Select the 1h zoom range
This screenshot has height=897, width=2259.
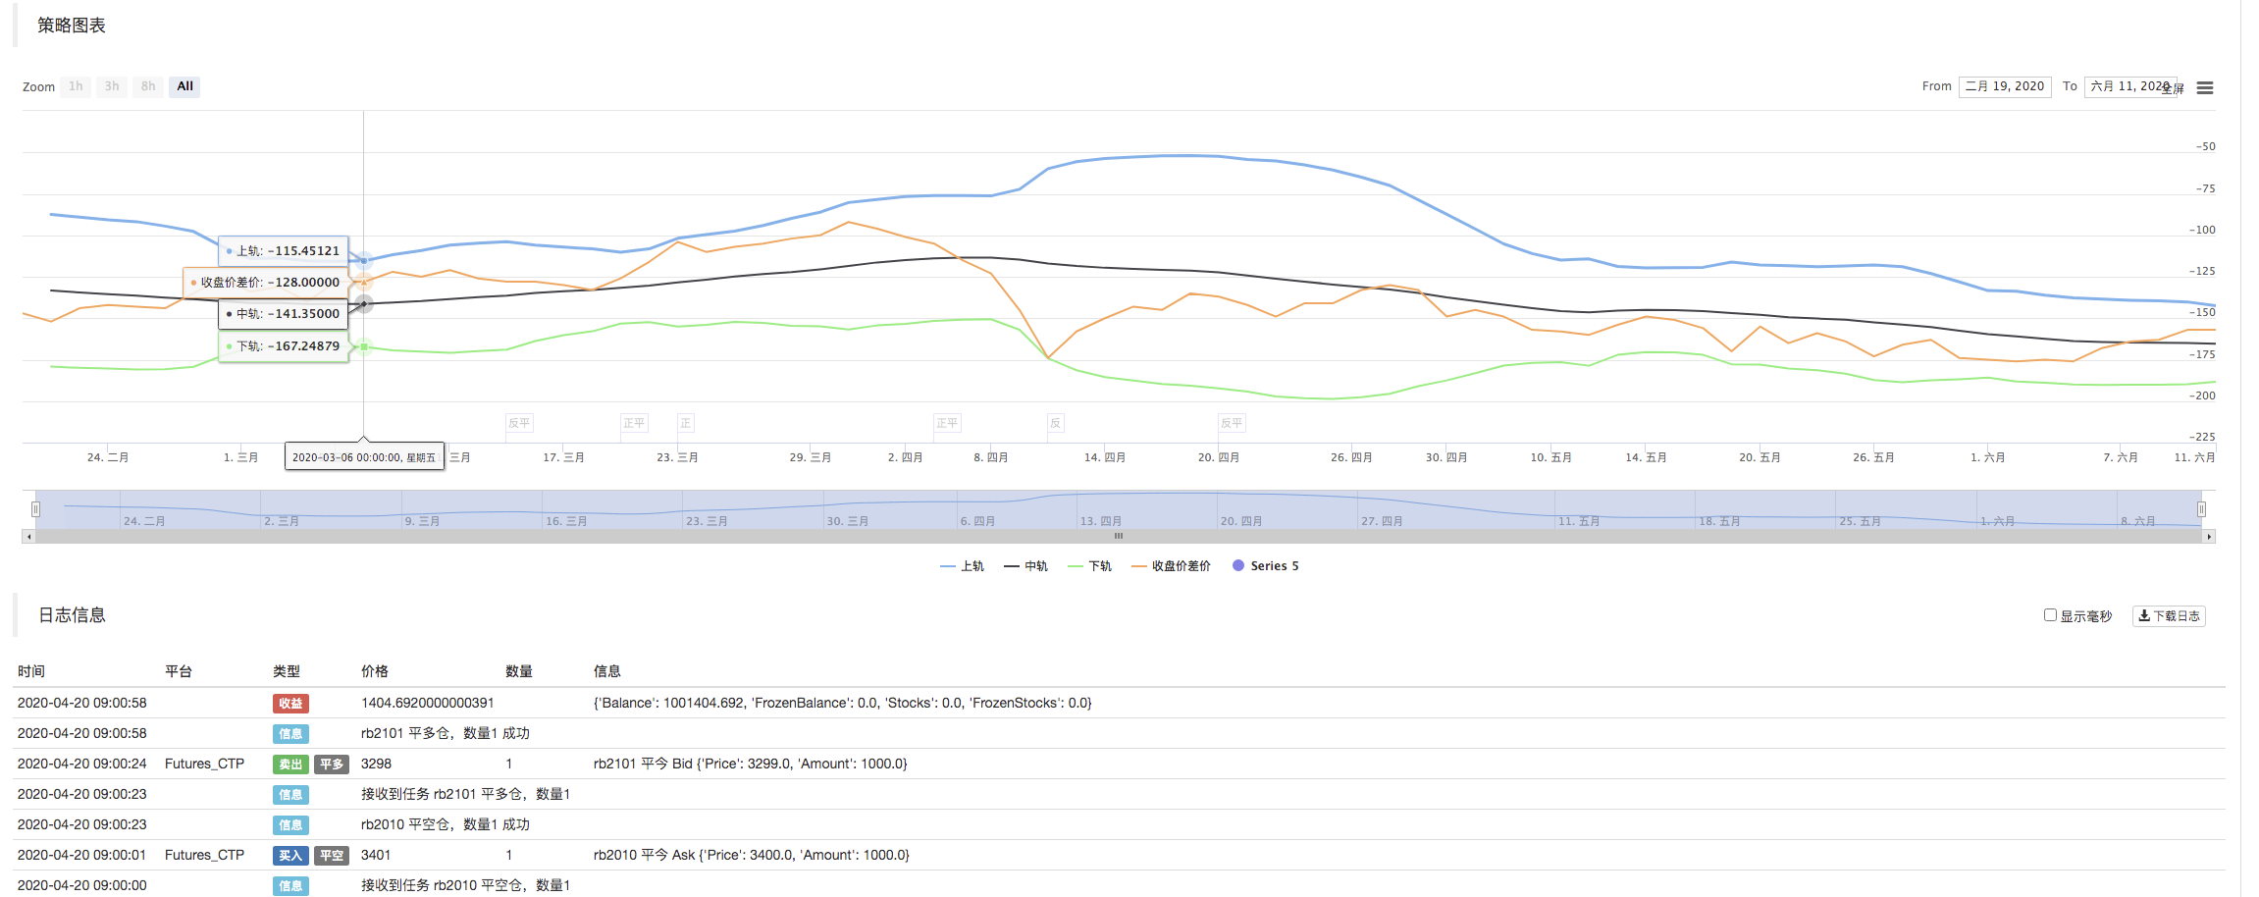76,86
